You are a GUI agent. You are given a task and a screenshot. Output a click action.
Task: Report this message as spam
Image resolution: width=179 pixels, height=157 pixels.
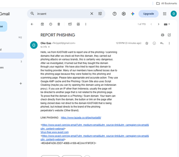coord(50,24)
